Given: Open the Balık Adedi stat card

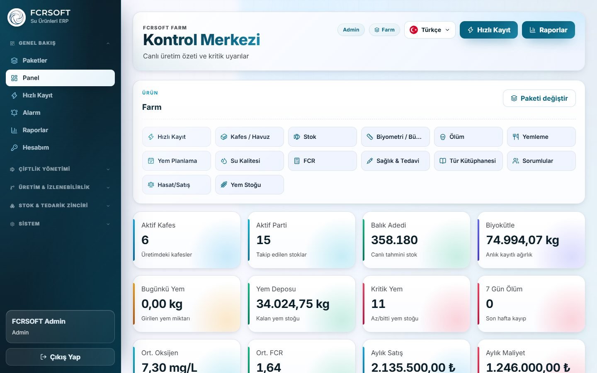Looking at the screenshot, I should [x=417, y=240].
